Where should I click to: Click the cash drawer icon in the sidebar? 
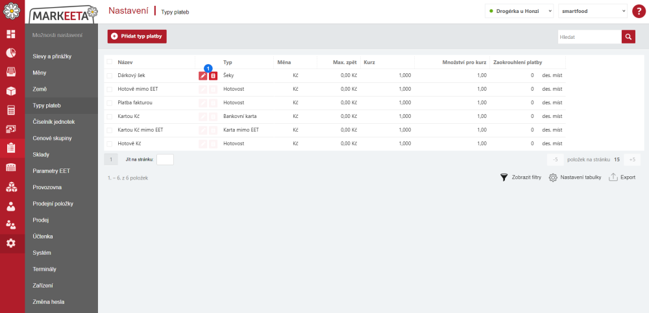[11, 72]
